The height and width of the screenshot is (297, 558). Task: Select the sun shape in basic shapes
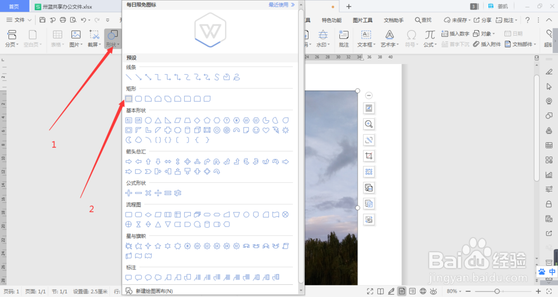[285, 130]
